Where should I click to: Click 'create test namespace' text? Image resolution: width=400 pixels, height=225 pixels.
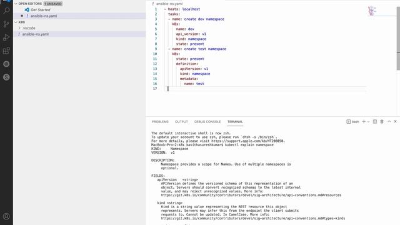(205, 49)
